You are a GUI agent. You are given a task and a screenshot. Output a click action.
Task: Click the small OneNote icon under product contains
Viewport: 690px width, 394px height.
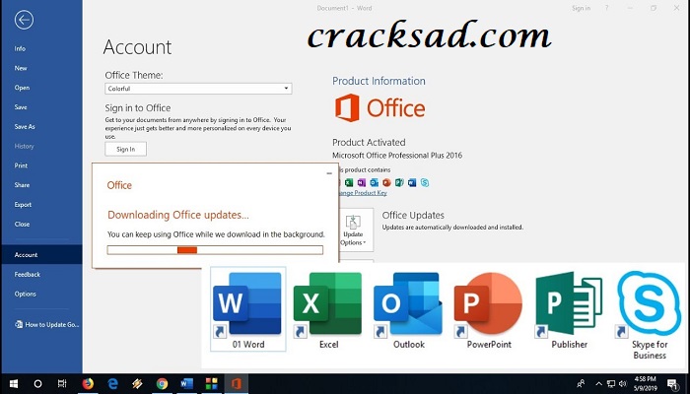pos(362,182)
